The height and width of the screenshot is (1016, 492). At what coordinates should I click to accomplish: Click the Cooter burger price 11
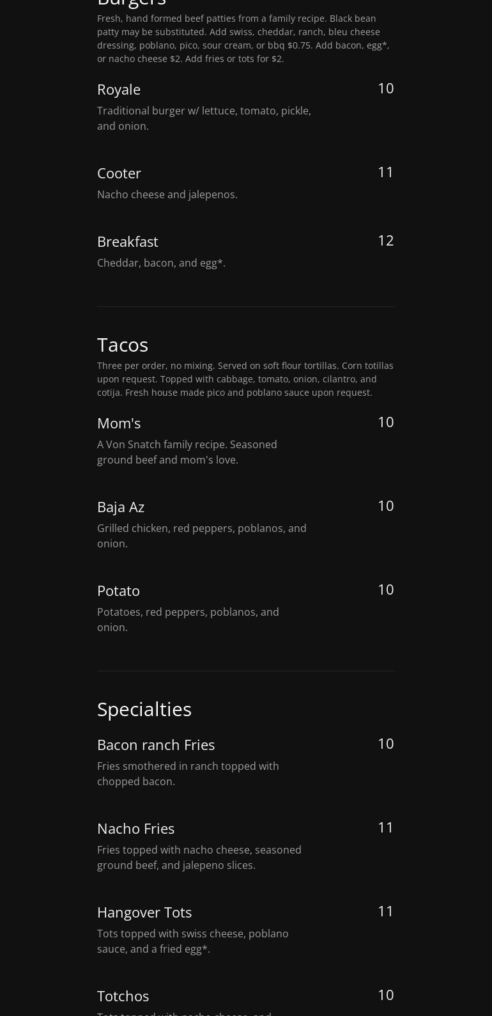pos(385,172)
